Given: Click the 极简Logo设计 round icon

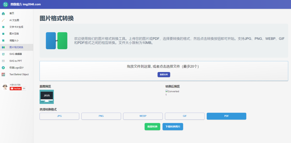Looking at the screenshot, I should [3, 68].
